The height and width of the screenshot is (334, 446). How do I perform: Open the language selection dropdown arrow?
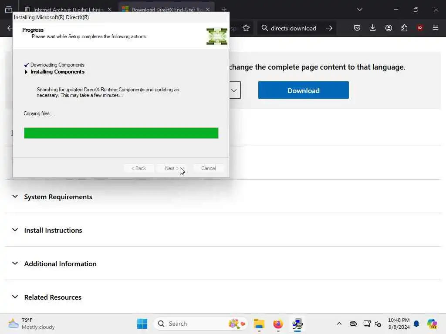(234, 90)
